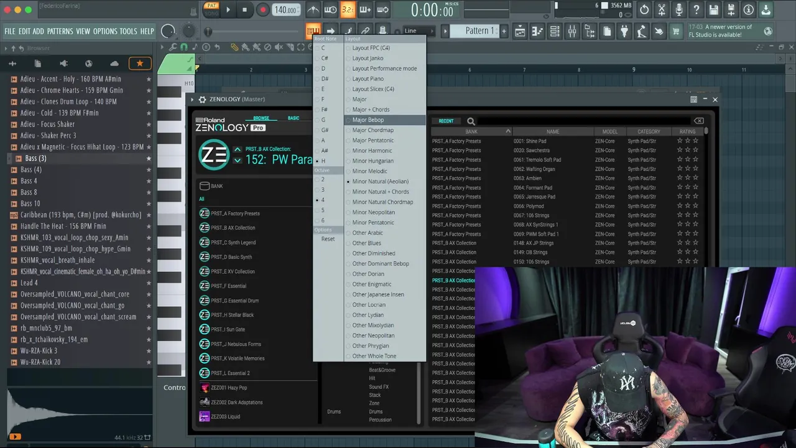Screen dimensions: 796x448
Task: Select the Line snap dropdown
Action: (418, 30)
